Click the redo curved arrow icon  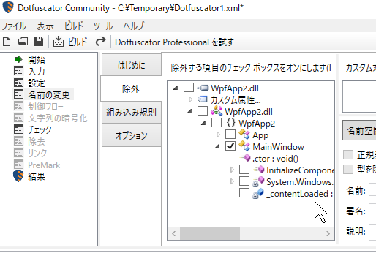click(x=100, y=42)
